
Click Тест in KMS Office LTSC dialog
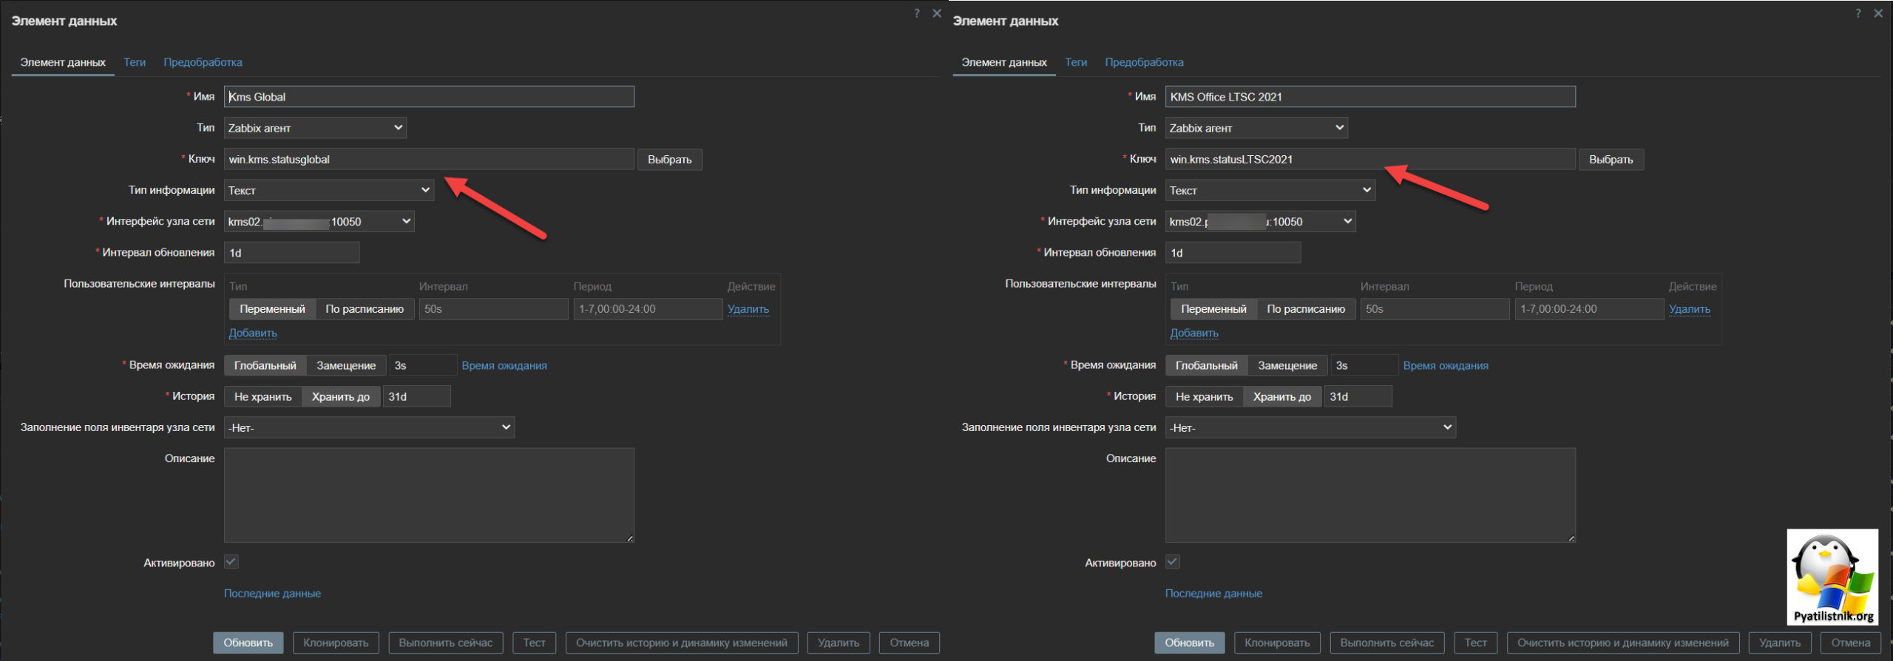tap(1476, 643)
